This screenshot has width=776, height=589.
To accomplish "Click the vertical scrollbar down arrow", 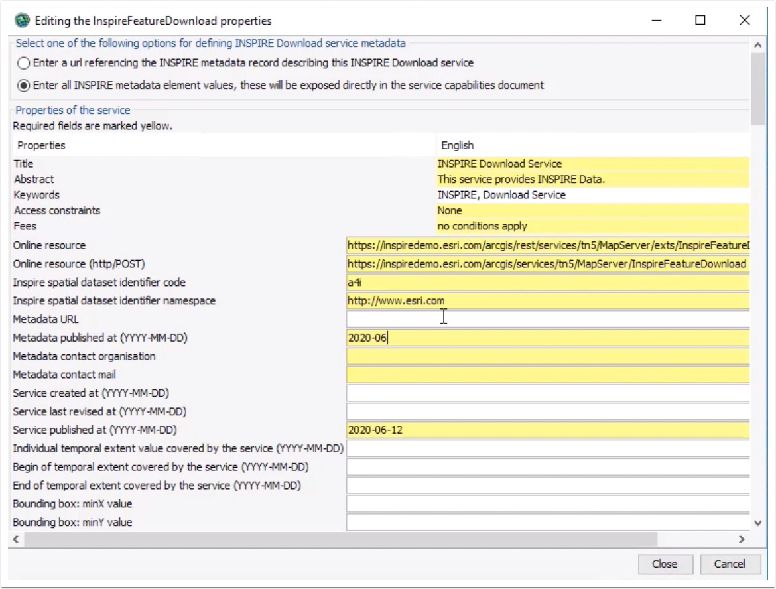I will point(757,523).
